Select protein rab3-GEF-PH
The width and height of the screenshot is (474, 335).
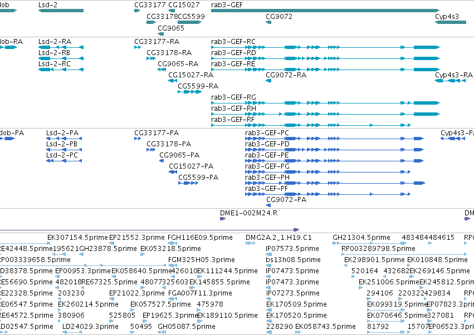click(x=267, y=178)
